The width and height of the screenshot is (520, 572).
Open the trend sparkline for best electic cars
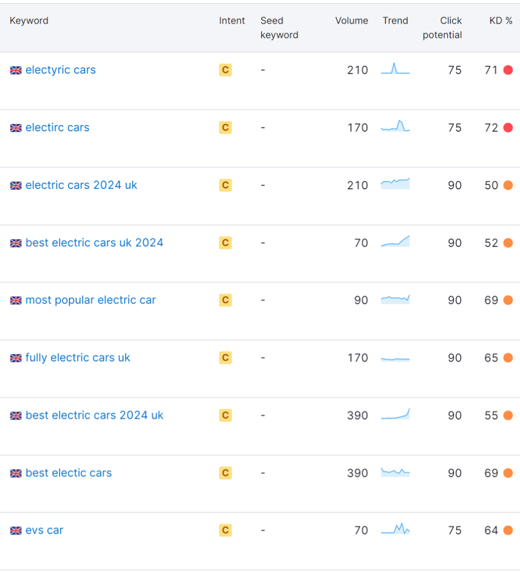(395, 473)
